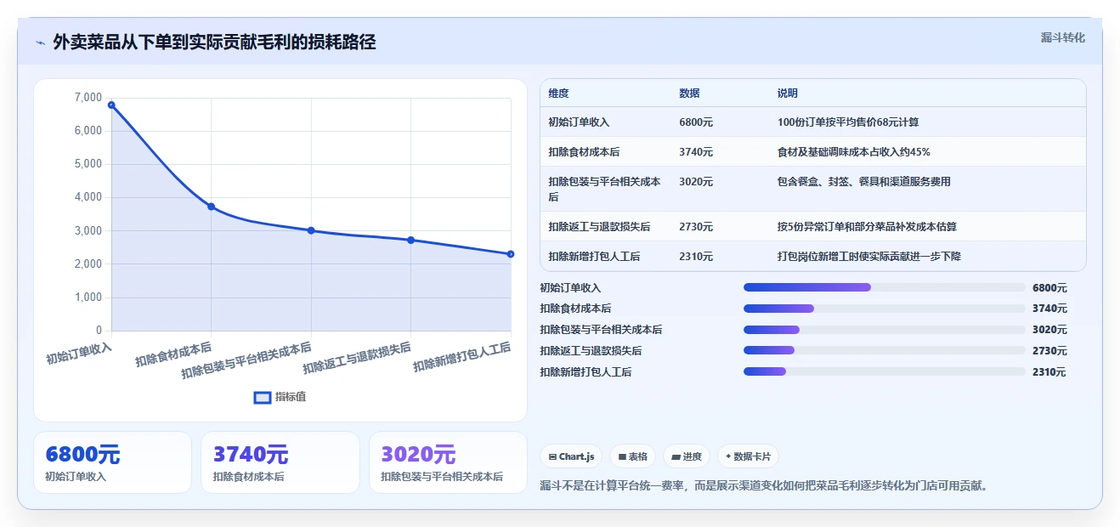Click the chart point for 扣除新增打包人工后
This screenshot has height=527, width=1120.
[511, 254]
